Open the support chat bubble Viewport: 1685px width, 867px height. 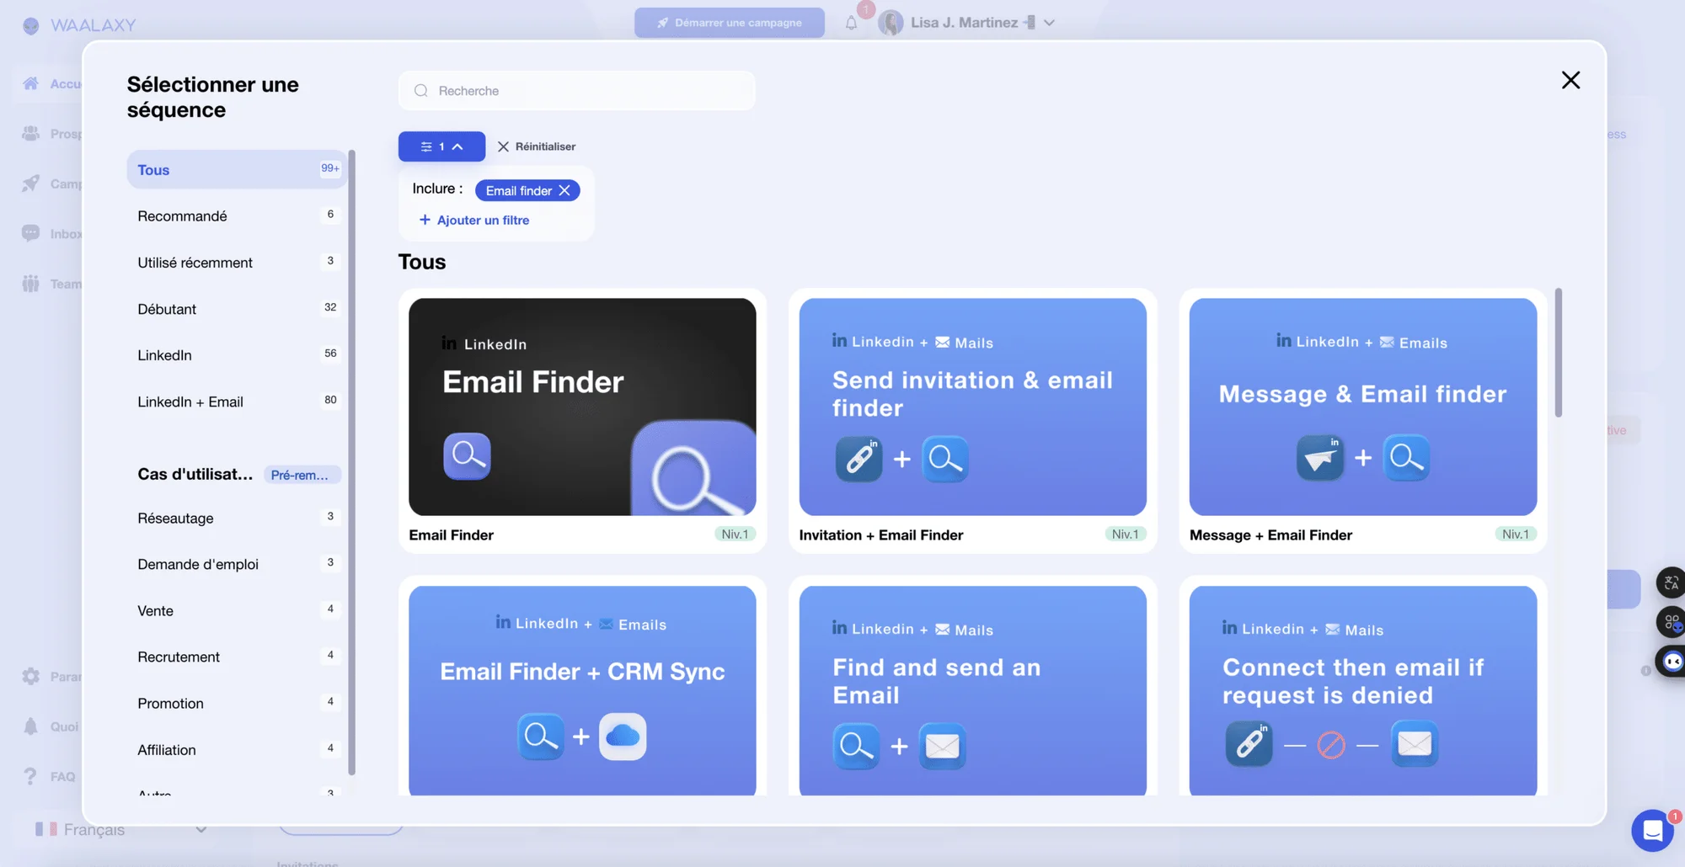[x=1652, y=832]
